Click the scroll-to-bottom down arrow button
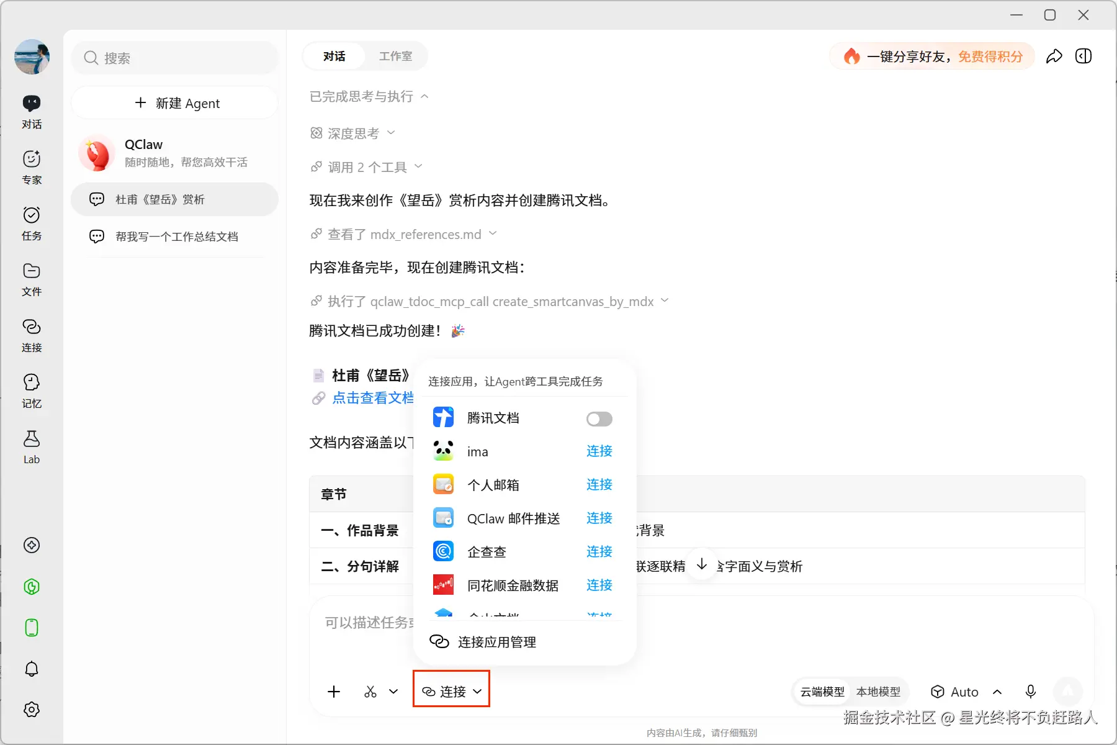 702,564
